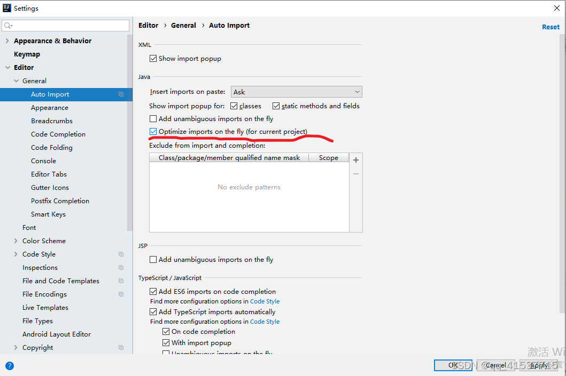Screen dimensions: 566x376
Task: Open Postfix Completion settings
Action: (60, 201)
